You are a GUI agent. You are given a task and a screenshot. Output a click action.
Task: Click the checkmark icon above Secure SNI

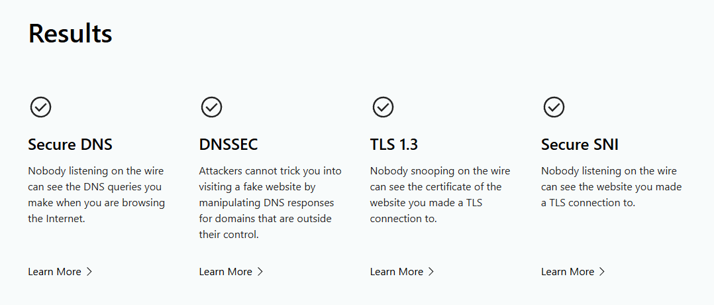(554, 107)
